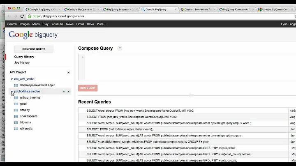Click the green padlock security icon
Viewport: 296px width, 166px height.
(x=29, y=16)
